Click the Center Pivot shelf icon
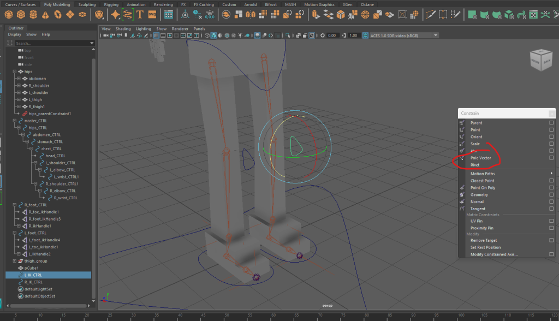This screenshot has width=559, height=321. (x=185, y=15)
